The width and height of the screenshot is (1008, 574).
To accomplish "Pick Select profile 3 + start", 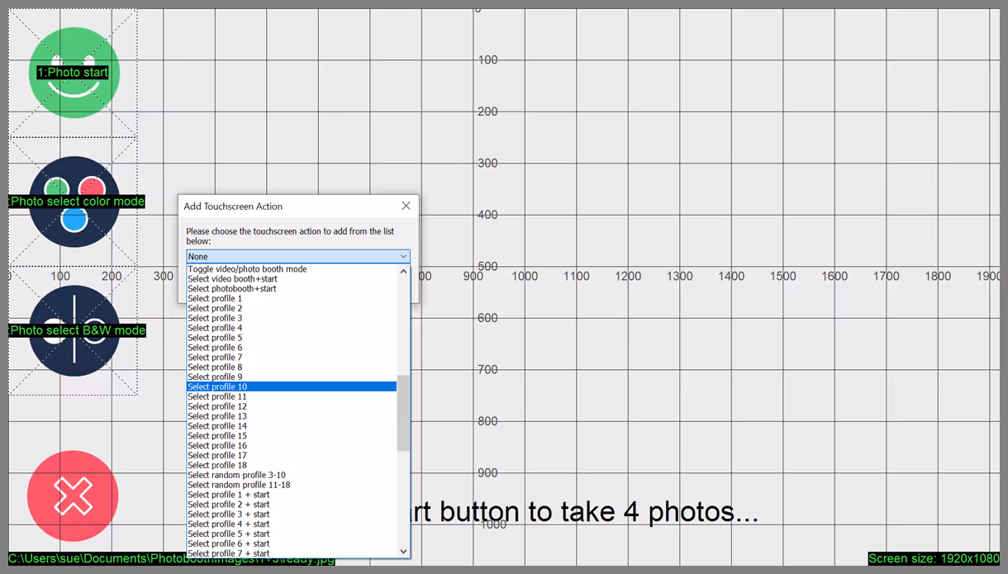I will tap(292, 515).
